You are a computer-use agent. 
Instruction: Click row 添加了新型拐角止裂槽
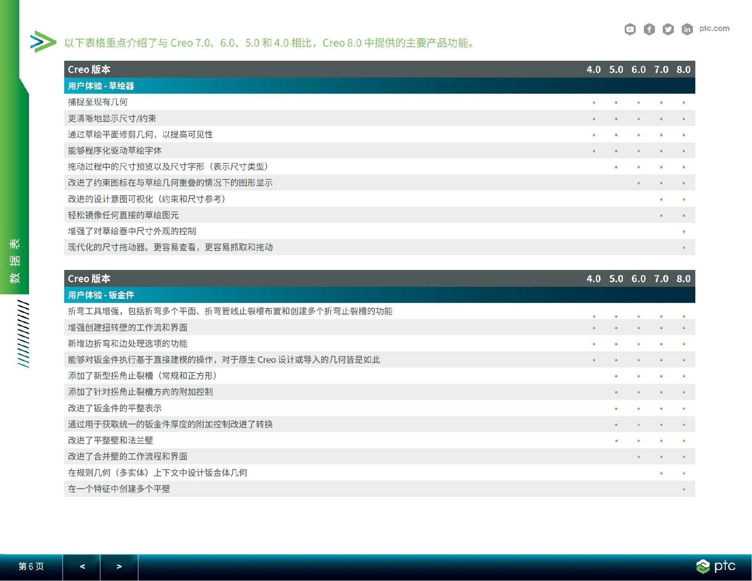pos(380,376)
